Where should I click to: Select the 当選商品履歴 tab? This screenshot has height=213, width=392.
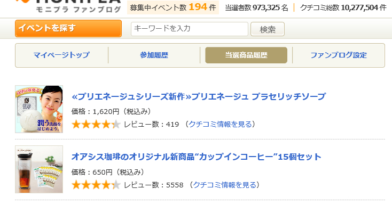click(246, 55)
